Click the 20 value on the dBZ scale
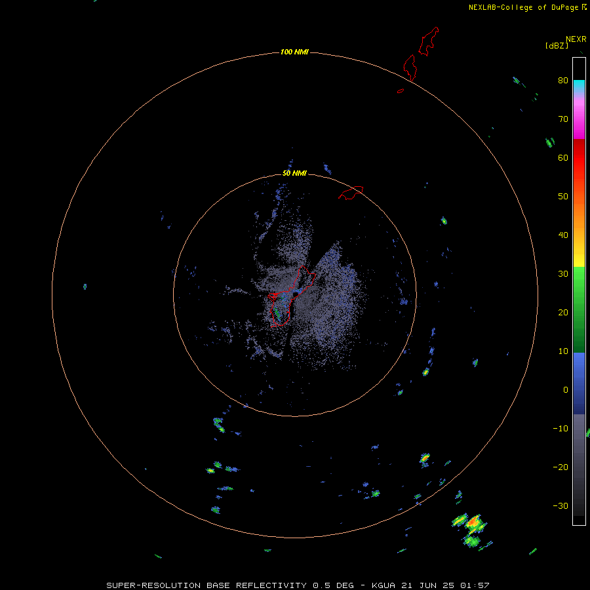Viewport: 590px width, 590px height. point(563,313)
